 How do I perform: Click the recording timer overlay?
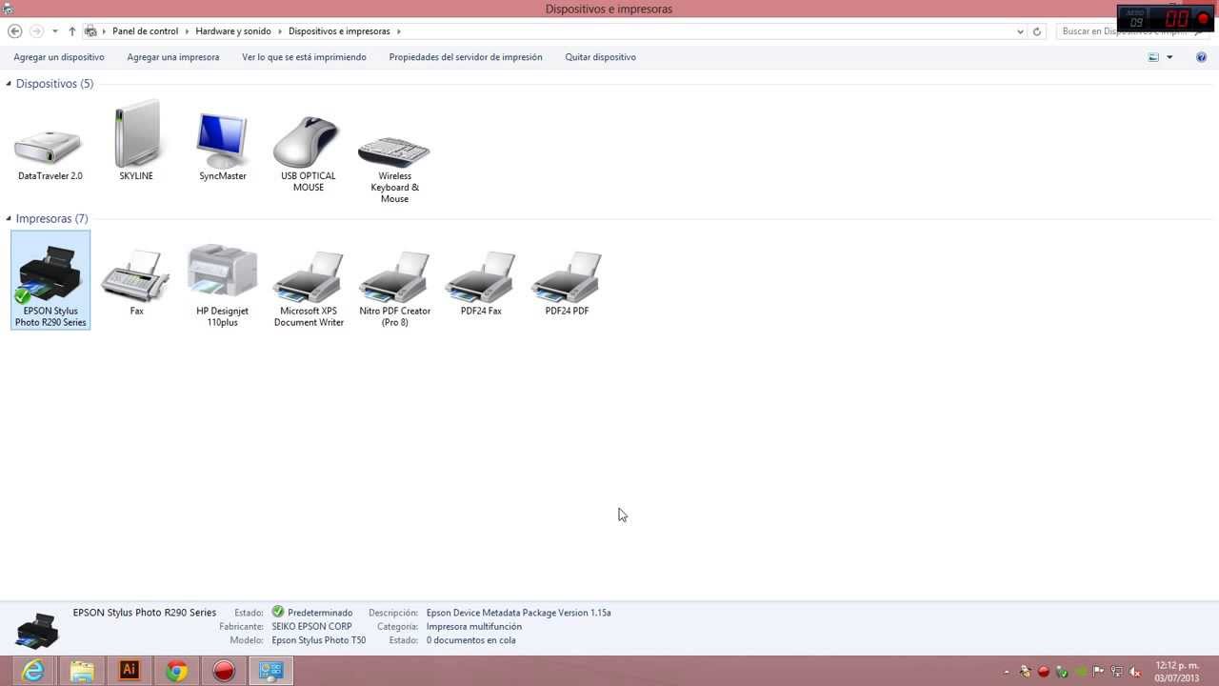tap(1166, 18)
